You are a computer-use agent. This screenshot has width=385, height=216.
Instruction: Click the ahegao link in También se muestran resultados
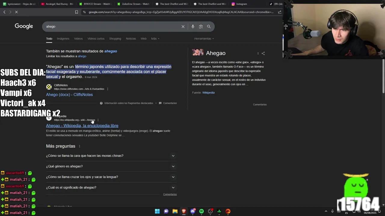click(110, 51)
